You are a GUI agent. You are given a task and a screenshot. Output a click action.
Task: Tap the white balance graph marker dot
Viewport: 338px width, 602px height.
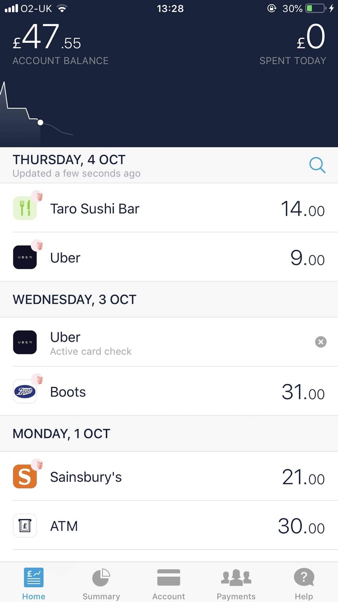41,122
